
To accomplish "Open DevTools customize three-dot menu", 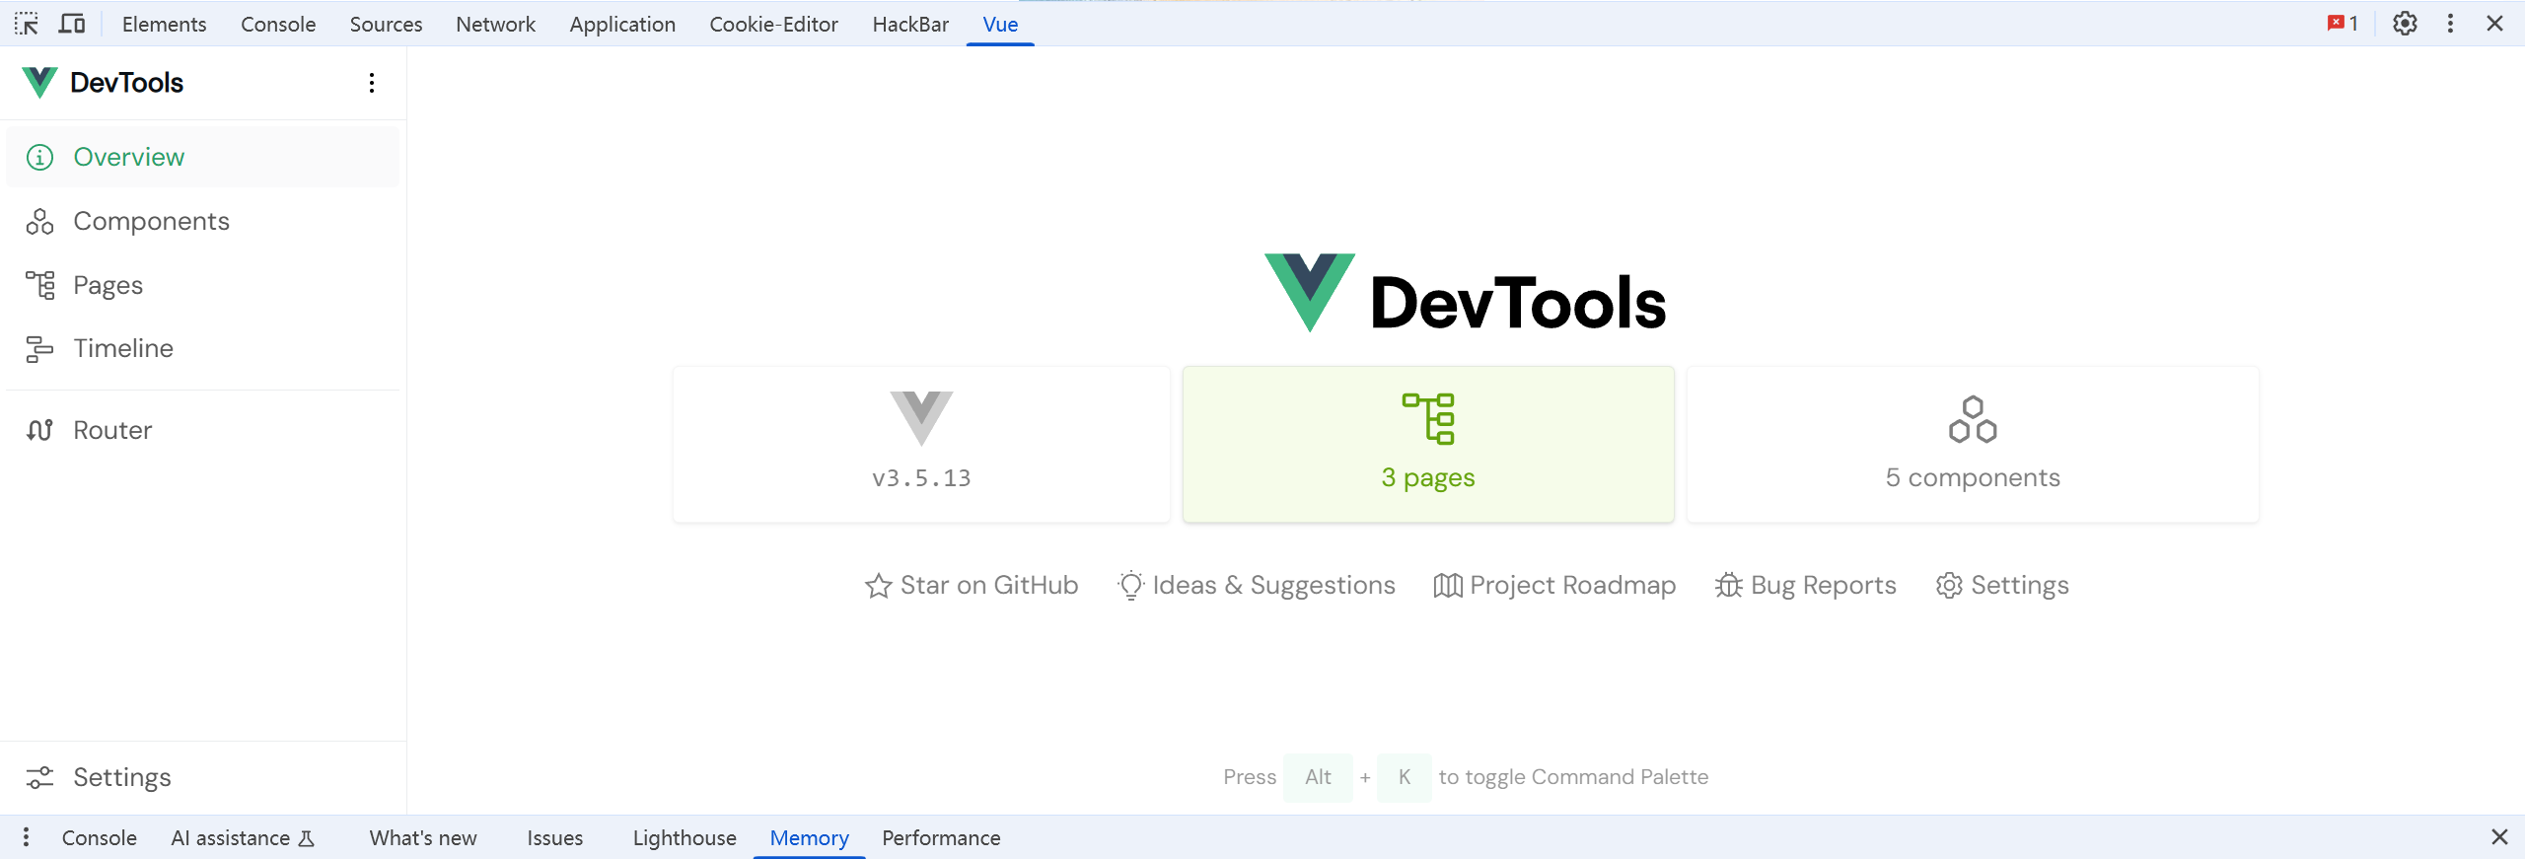I will click(2450, 24).
